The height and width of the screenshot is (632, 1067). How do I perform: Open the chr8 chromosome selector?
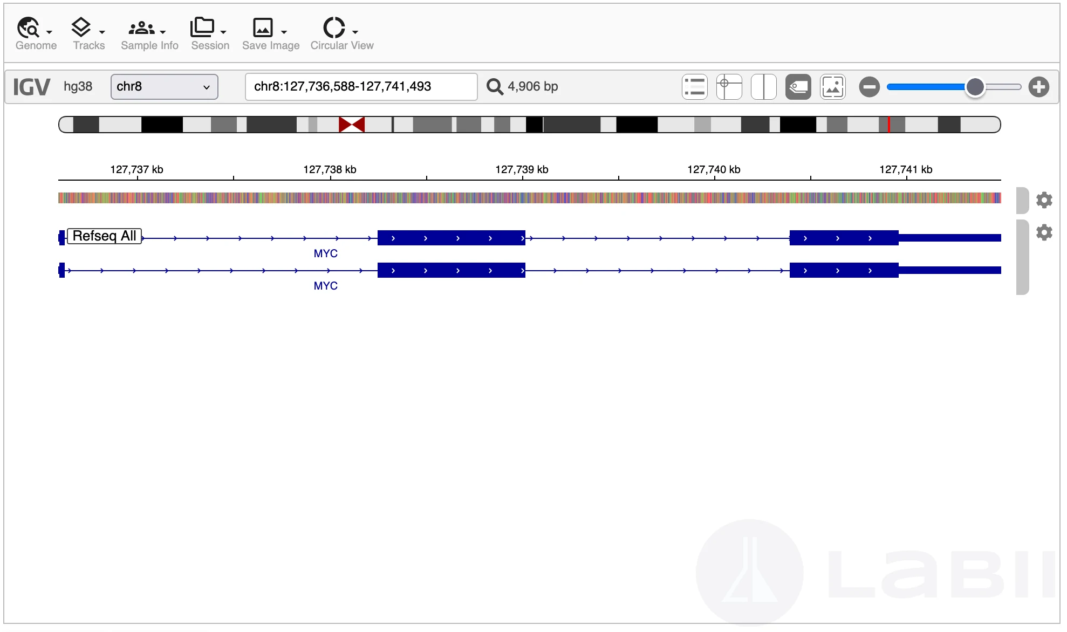click(x=164, y=87)
